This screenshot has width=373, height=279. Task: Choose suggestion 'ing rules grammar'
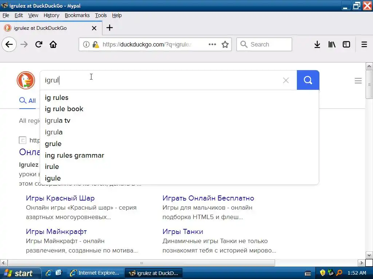coord(180,155)
